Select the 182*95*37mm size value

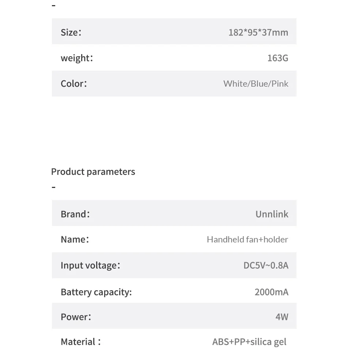(258, 32)
